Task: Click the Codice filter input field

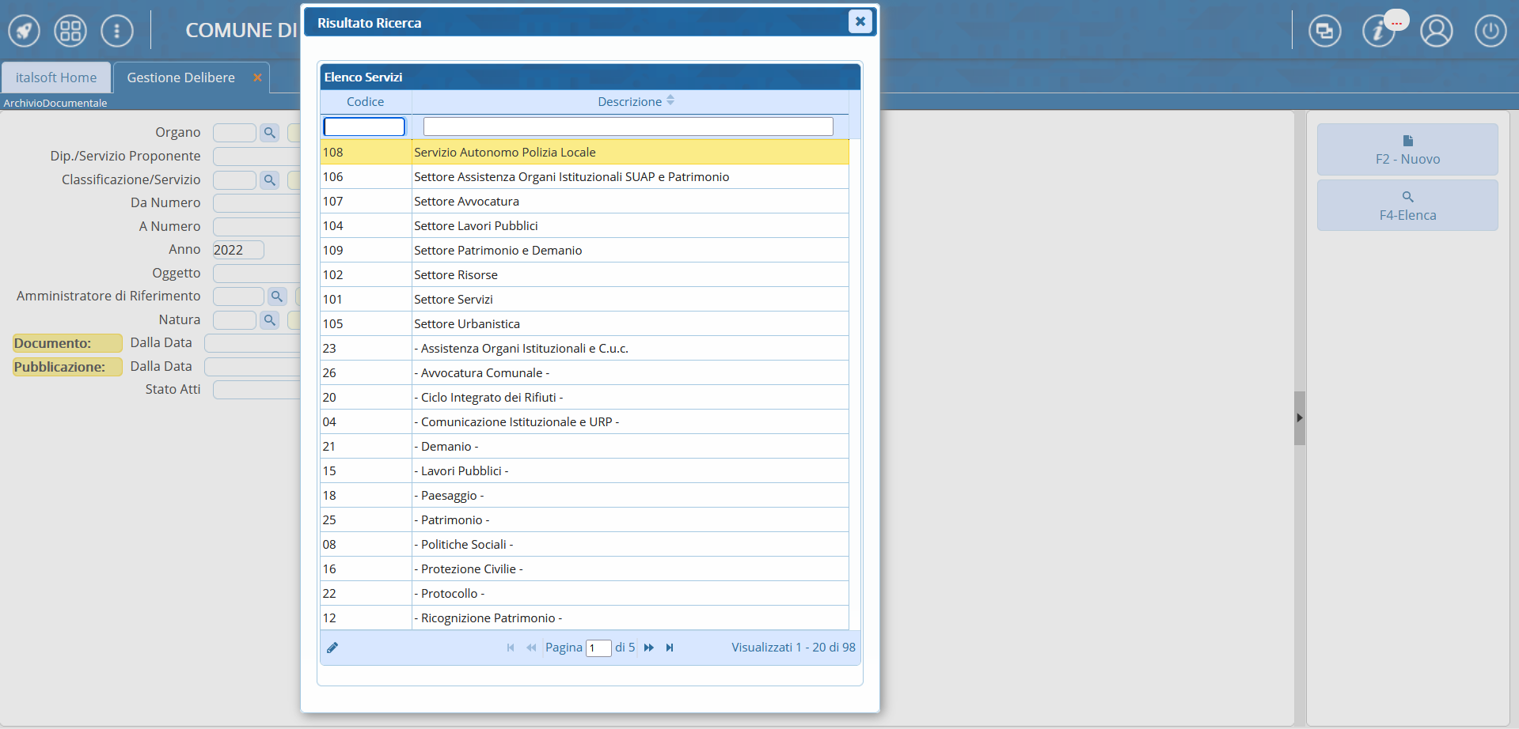Action: 364,127
